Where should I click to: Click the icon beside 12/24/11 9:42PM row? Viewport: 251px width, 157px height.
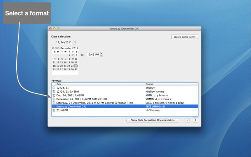[x=54, y=92]
